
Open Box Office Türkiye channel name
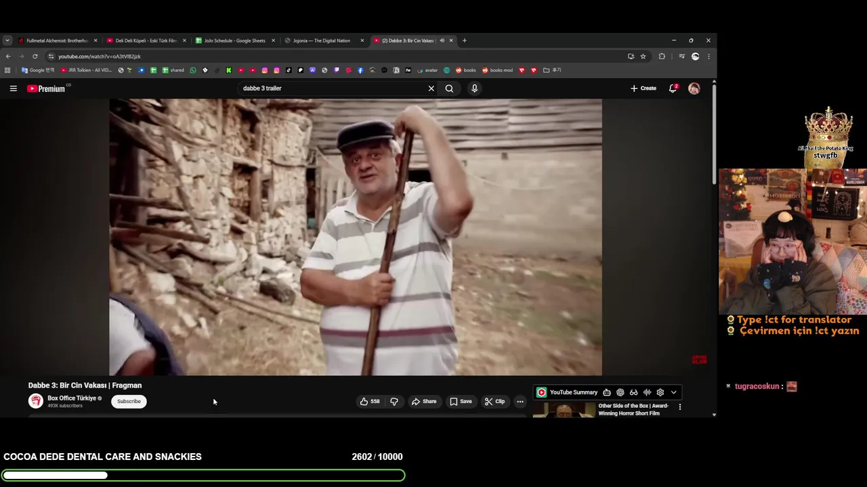tap(72, 398)
